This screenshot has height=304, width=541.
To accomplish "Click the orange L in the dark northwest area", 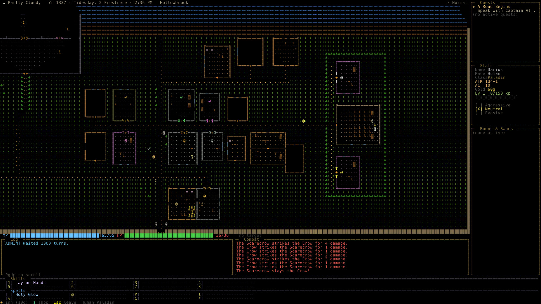I will (68, 29).
